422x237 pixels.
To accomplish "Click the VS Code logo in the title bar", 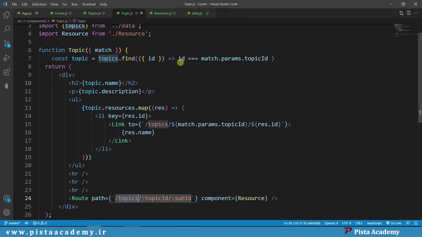I will (x=5, y=4).
